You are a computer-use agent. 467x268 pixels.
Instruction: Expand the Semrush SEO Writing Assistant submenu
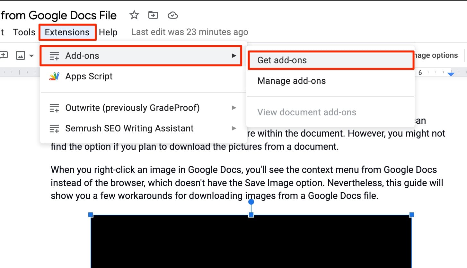coord(234,129)
